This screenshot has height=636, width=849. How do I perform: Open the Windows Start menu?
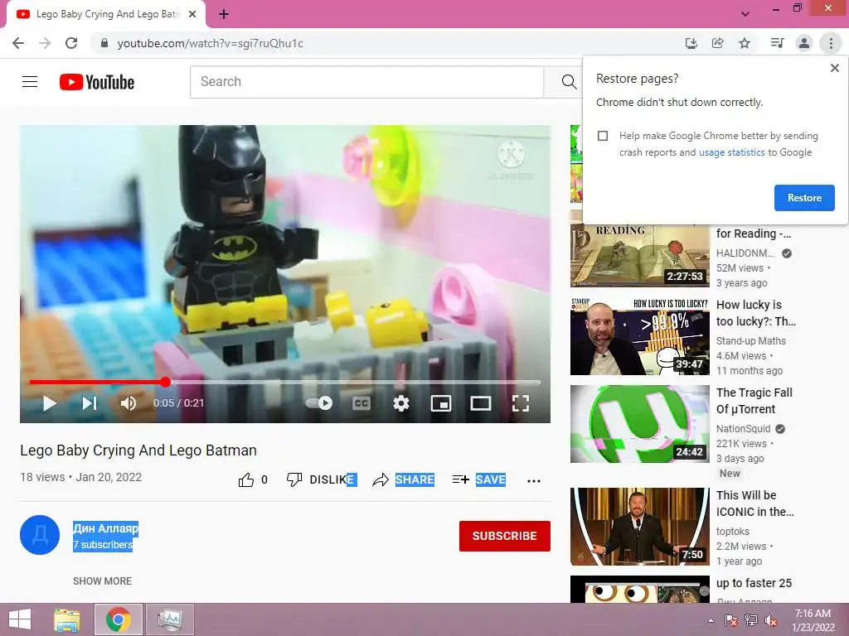tap(20, 619)
